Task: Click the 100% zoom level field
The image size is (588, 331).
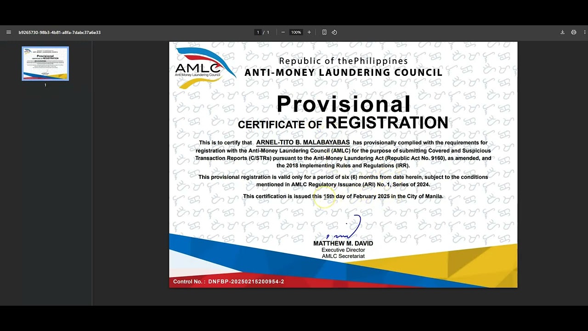Action: tap(296, 32)
